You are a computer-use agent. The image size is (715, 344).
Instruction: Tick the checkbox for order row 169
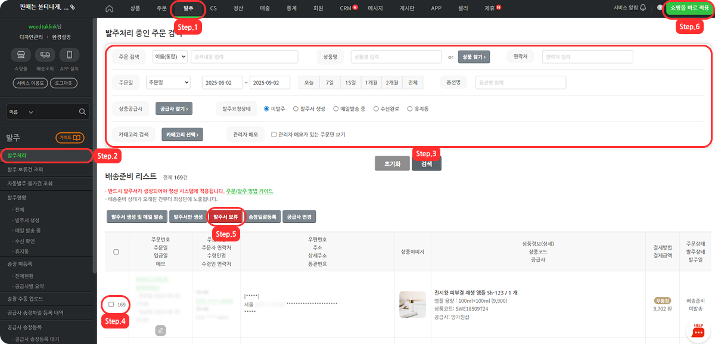pos(111,305)
